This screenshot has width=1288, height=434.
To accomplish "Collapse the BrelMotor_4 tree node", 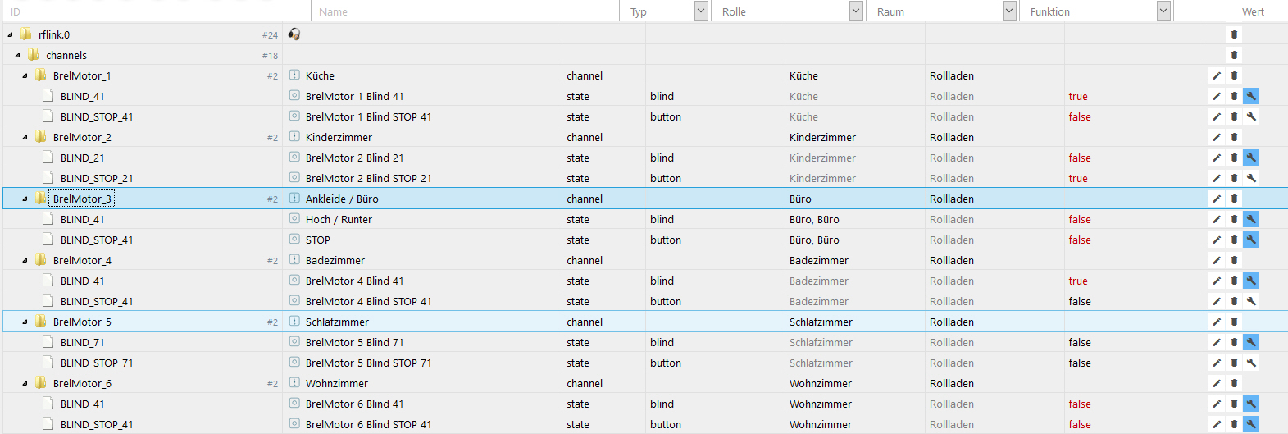I will [x=25, y=260].
